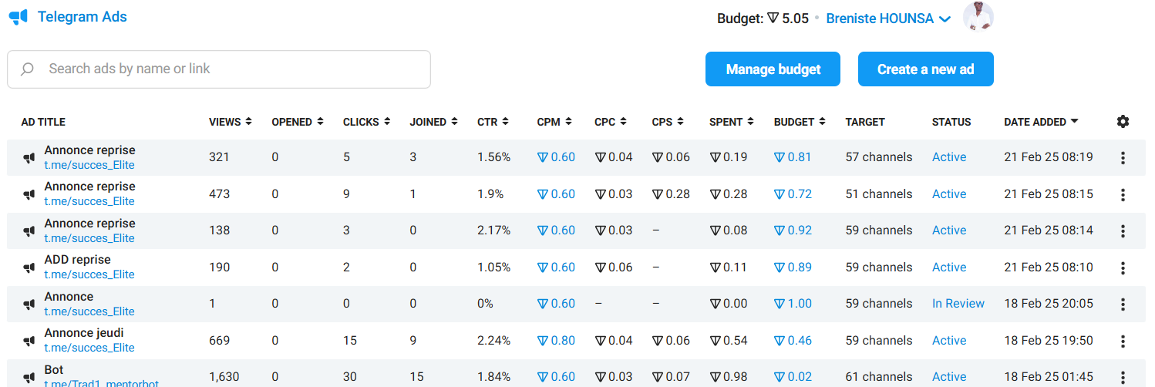Open options menu for Annonce jeudi row
This screenshot has height=387, width=1155.
tap(1123, 341)
